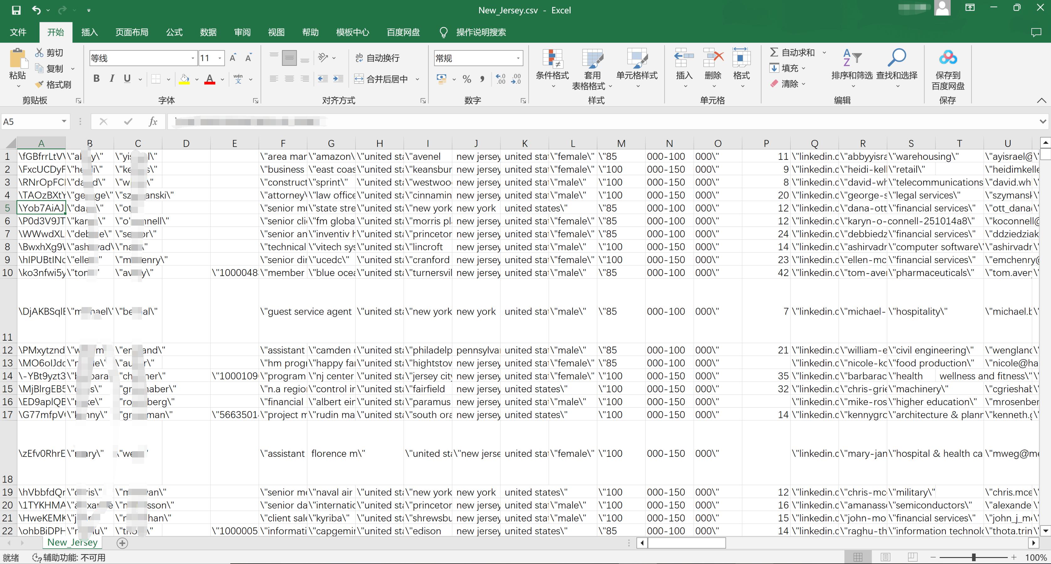Switch to the 数据 ribbon tab

(x=208, y=32)
